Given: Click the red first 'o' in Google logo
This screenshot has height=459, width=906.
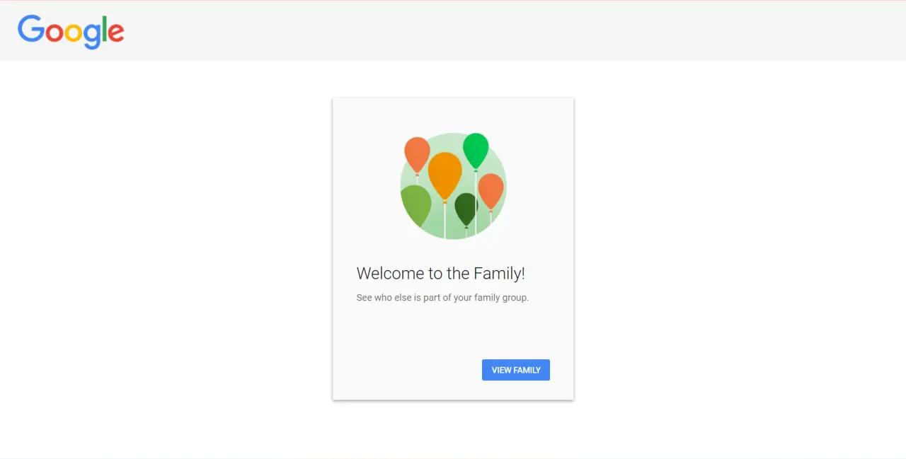Looking at the screenshot, I should click(x=55, y=33).
